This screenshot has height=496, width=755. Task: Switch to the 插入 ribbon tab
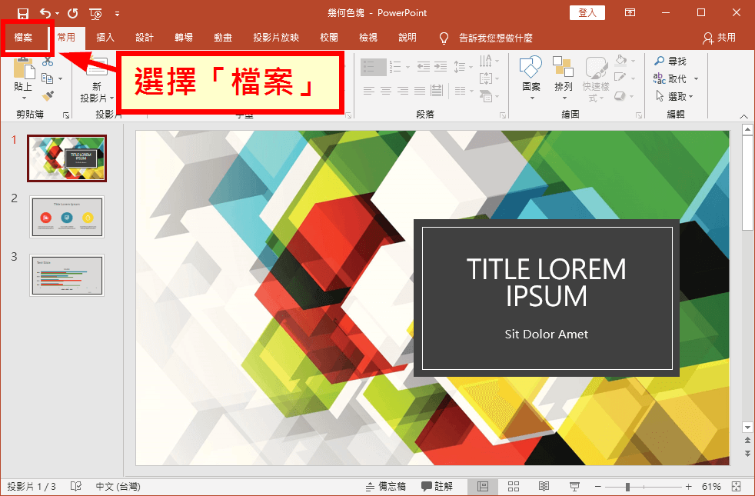point(105,38)
